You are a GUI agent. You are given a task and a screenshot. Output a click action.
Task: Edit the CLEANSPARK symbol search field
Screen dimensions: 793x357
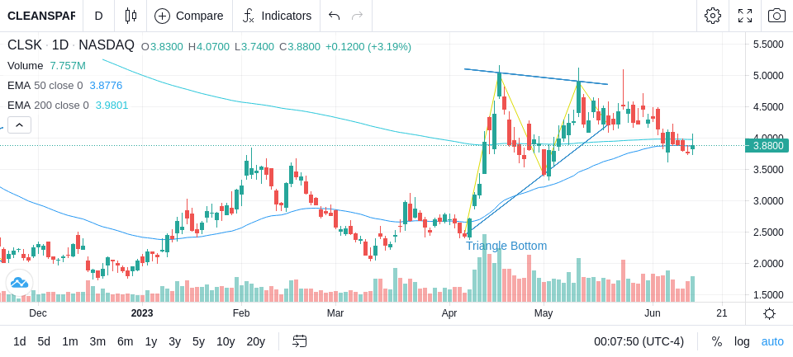(41, 16)
